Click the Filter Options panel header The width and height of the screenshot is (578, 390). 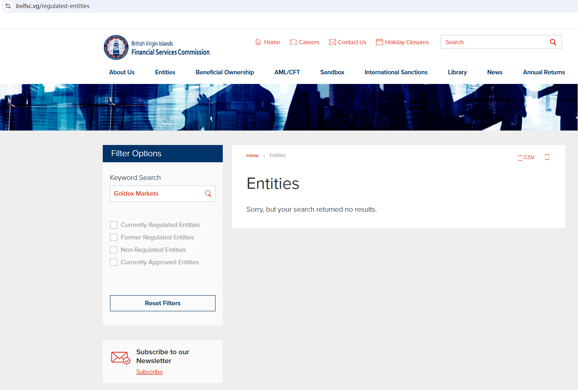(163, 153)
